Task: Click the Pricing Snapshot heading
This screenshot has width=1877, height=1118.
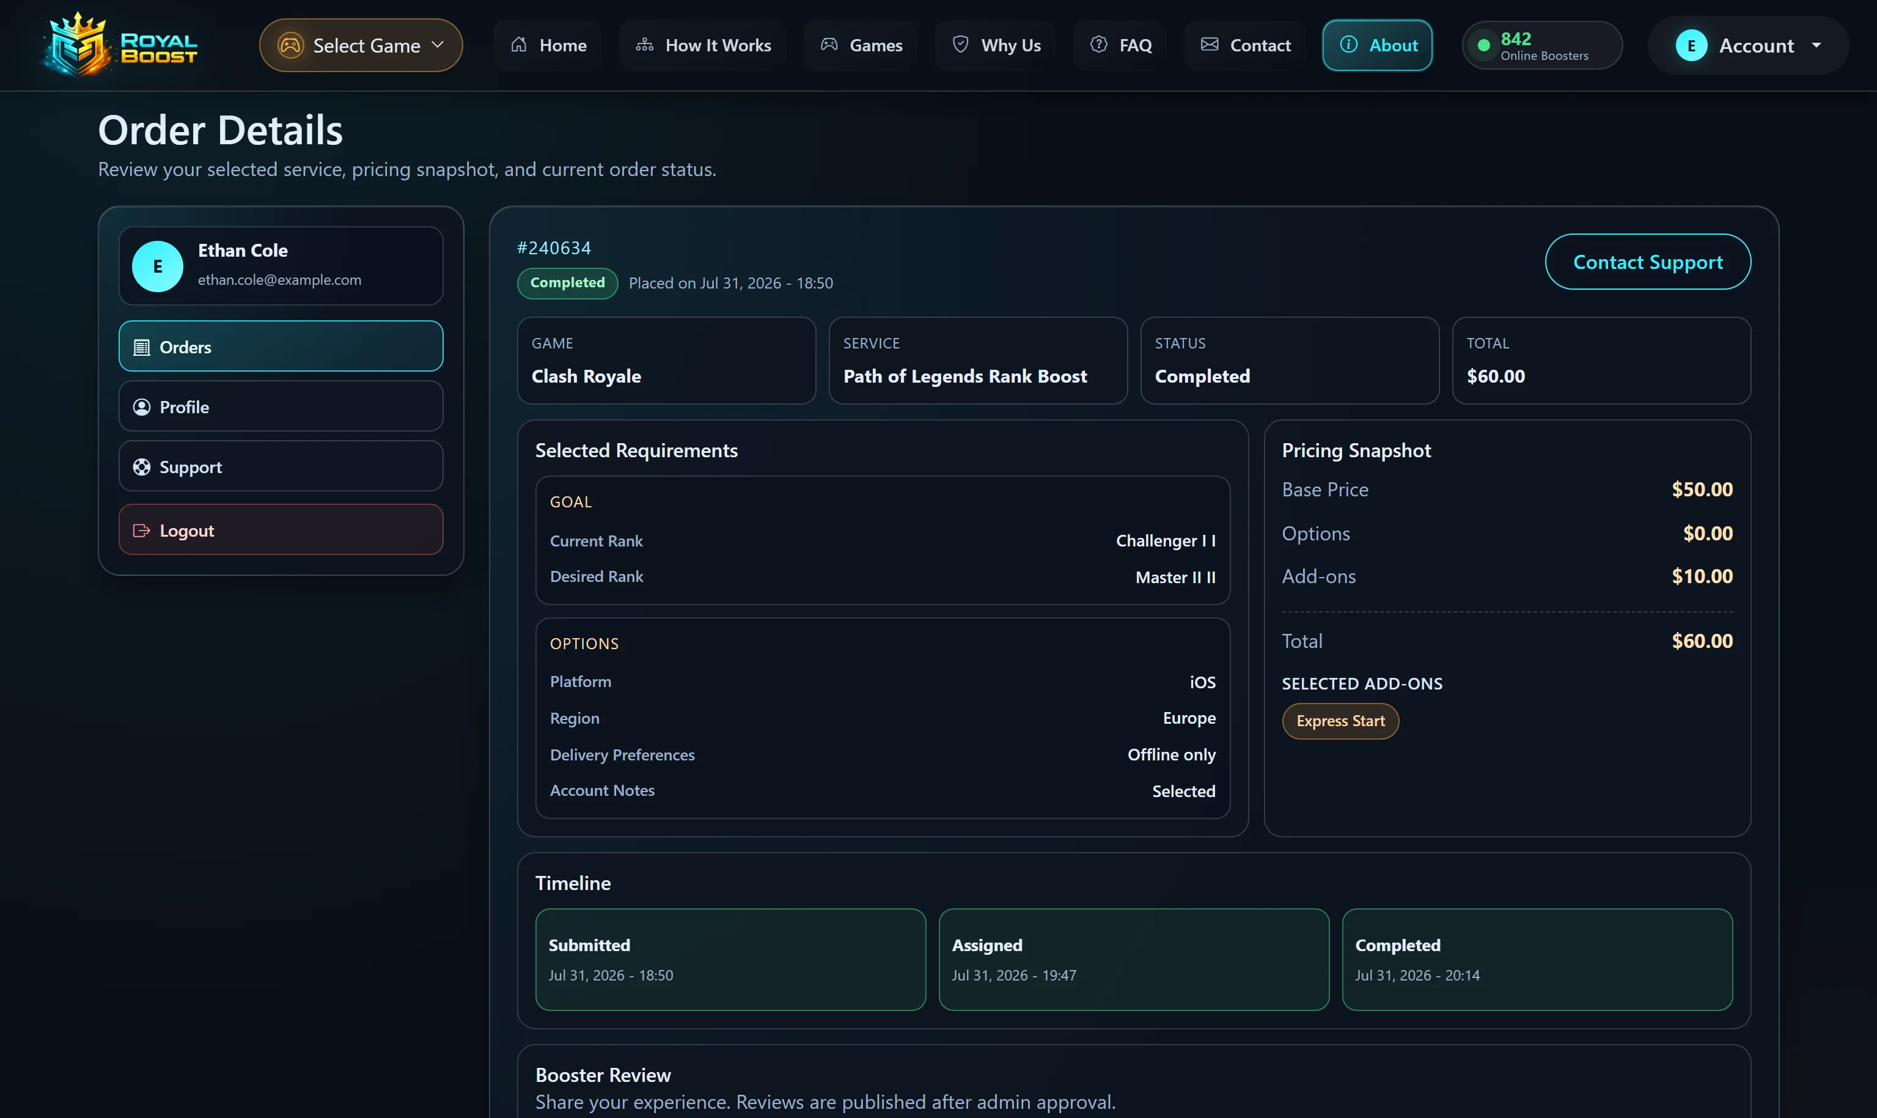Action: (x=1356, y=451)
